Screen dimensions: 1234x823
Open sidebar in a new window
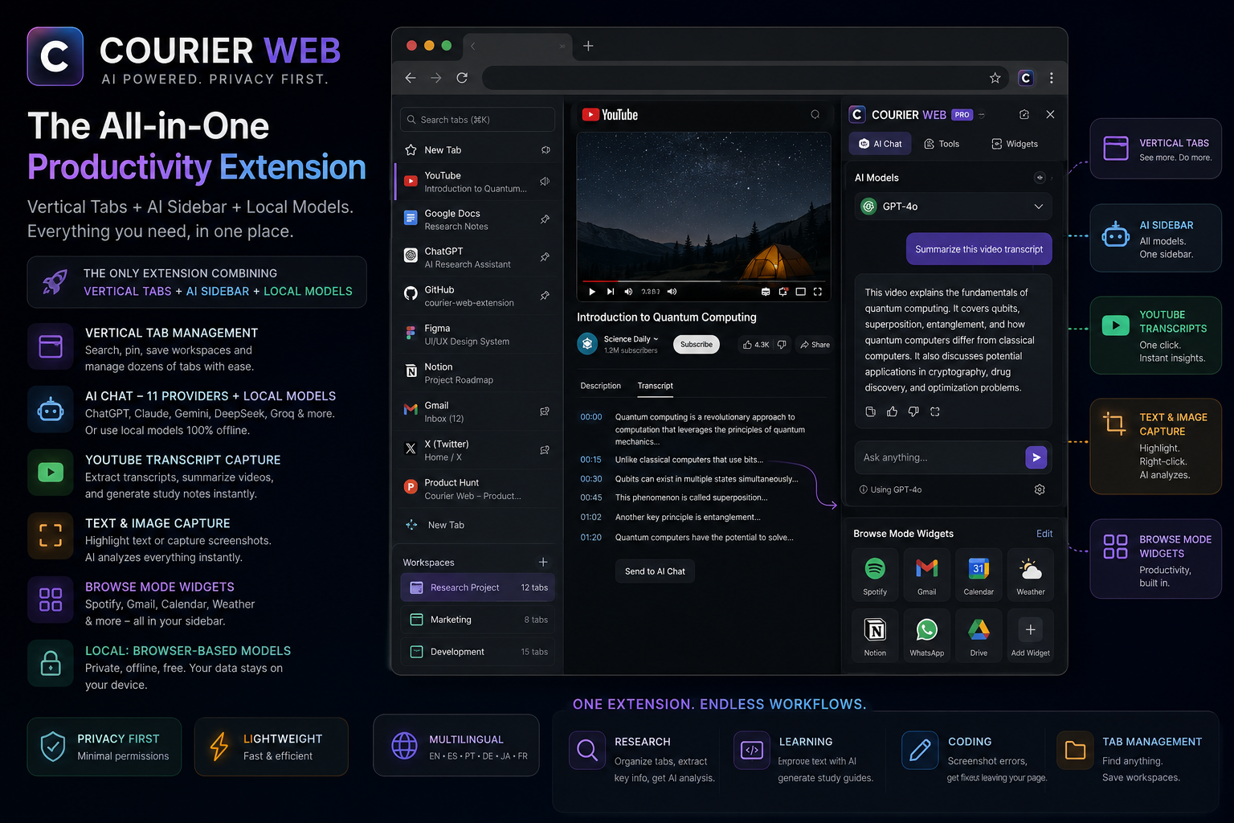click(1024, 115)
